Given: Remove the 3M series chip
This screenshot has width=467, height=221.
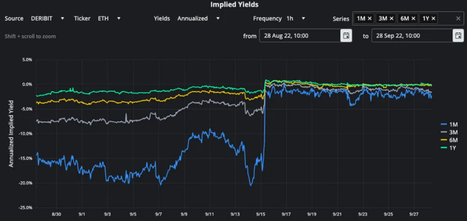Looking at the screenshot, I should click(392, 19).
